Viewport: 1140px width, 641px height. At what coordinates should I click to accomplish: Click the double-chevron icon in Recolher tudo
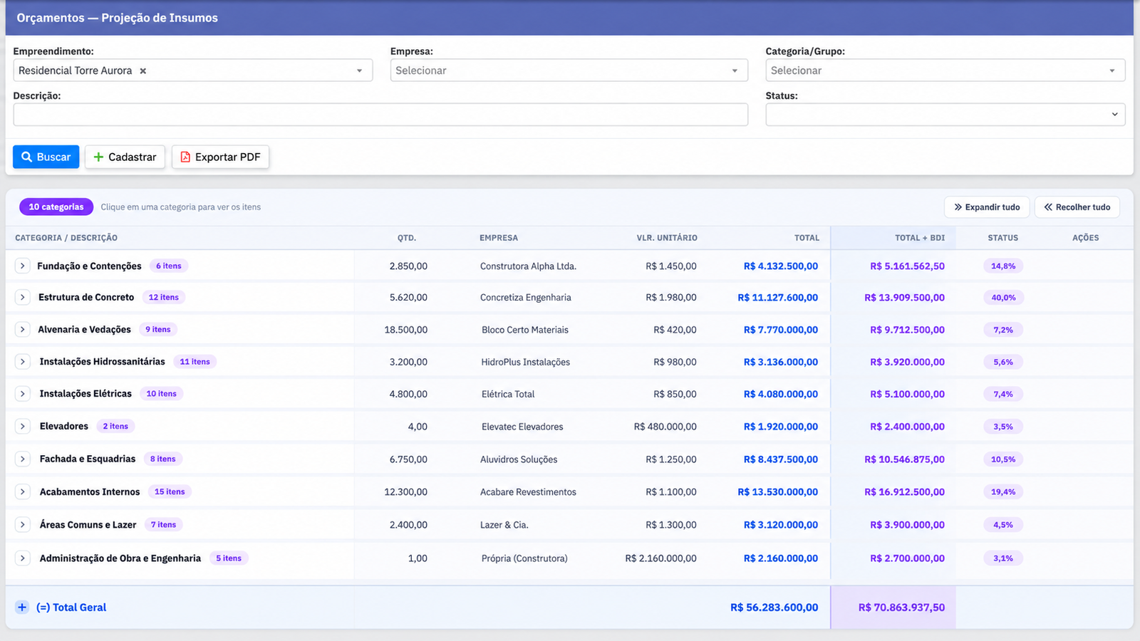pyautogui.click(x=1048, y=207)
